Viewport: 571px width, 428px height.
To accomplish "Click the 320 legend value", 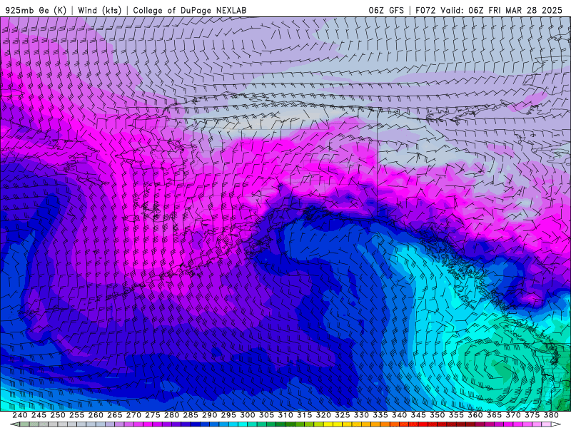I will point(323,415).
